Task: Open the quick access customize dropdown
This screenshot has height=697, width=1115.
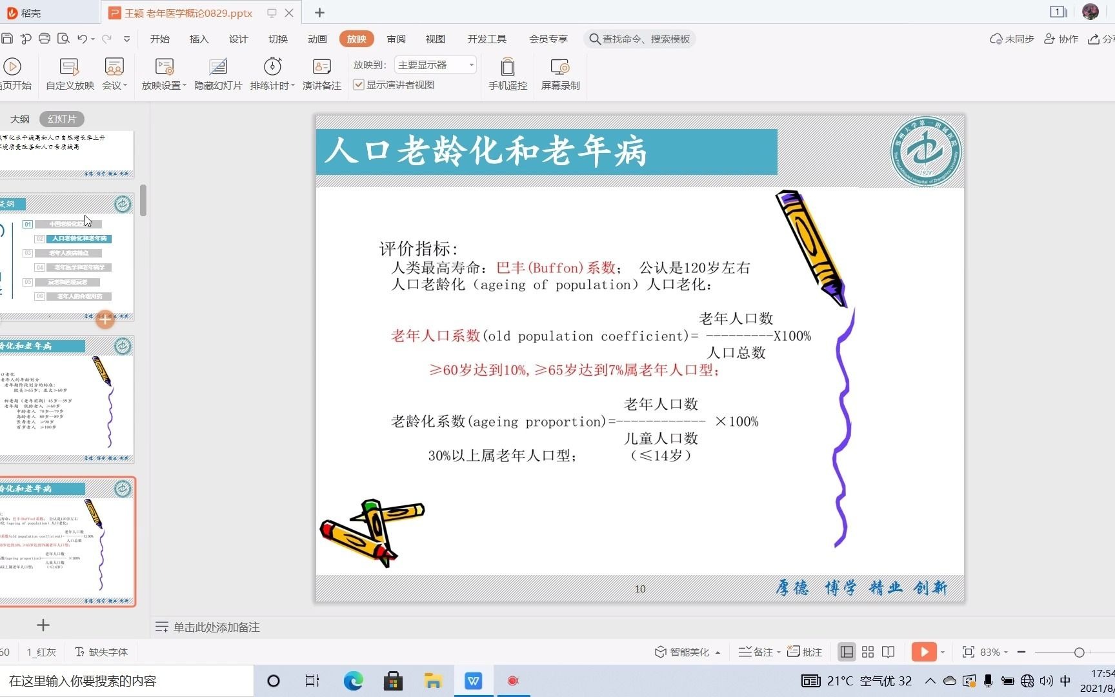Action: [x=127, y=39]
